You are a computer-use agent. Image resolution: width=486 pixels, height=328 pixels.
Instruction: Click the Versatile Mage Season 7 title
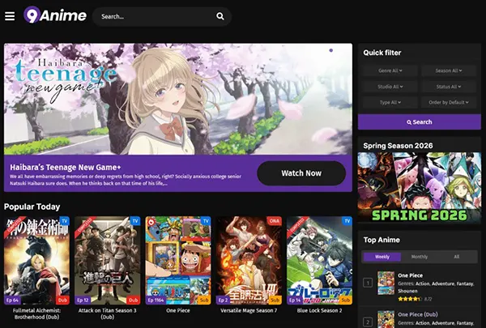pyautogui.click(x=249, y=310)
